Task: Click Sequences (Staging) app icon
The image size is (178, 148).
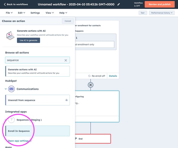Action: pos(11,120)
